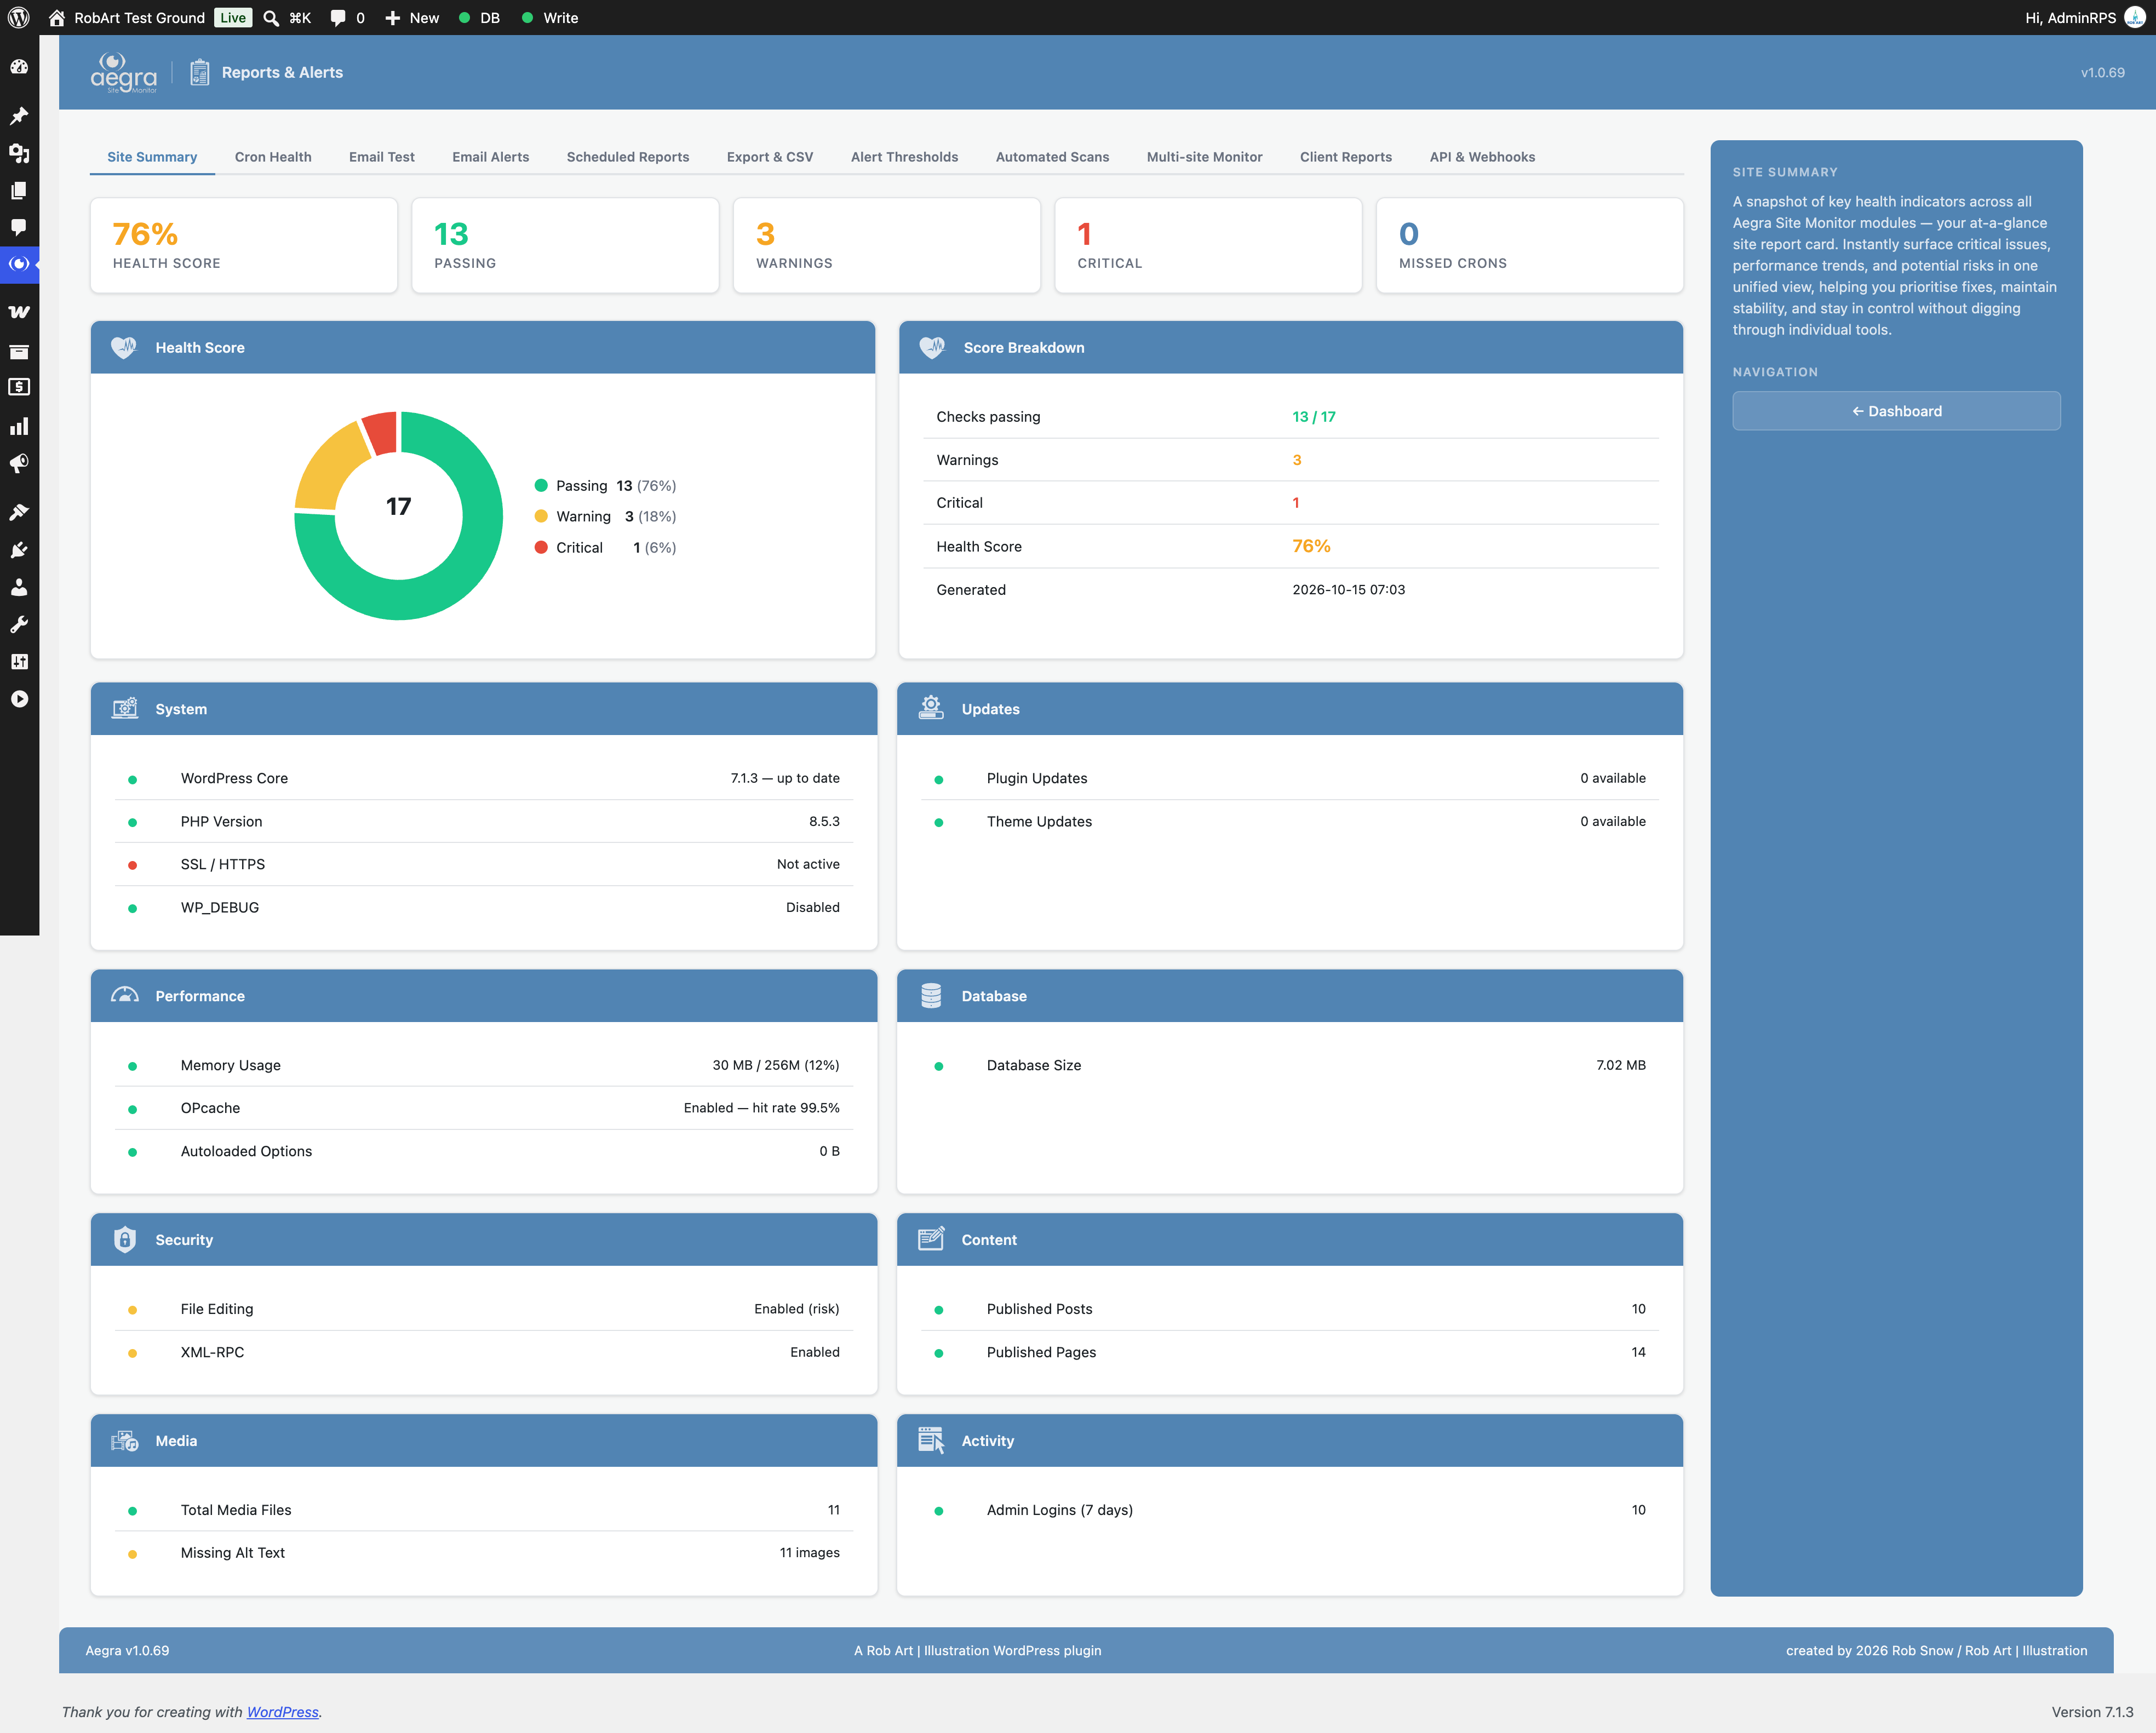The width and height of the screenshot is (2156, 1733).
Task: Open the Tools wrench icon in sidebar
Action: (x=19, y=625)
